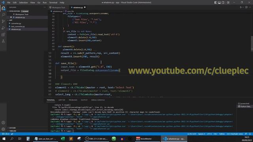Open the Edit menu
This screenshot has width=253, height=142.
tap(15, 3)
